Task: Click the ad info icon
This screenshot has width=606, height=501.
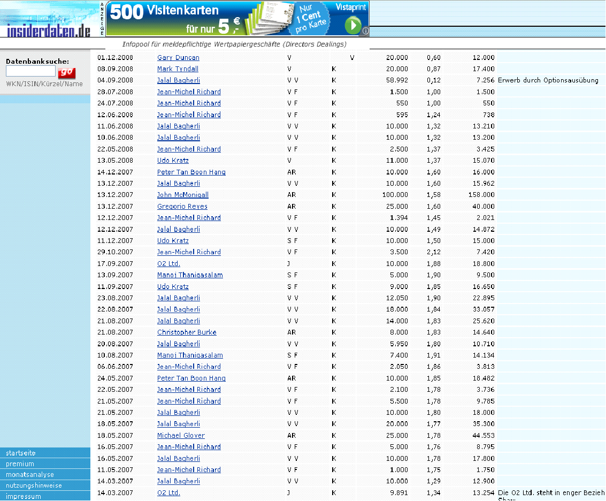Action: click(366, 31)
